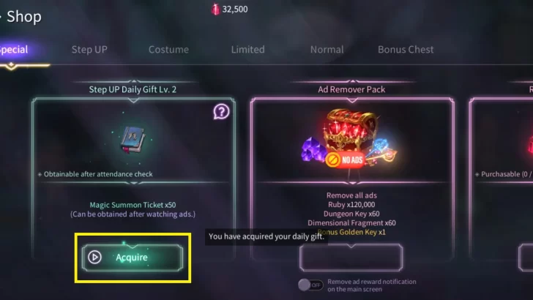Switch to the Step UP tab

tap(89, 50)
